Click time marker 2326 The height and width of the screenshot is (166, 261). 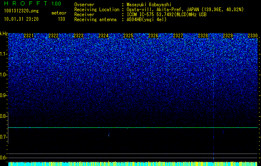coord(153,36)
